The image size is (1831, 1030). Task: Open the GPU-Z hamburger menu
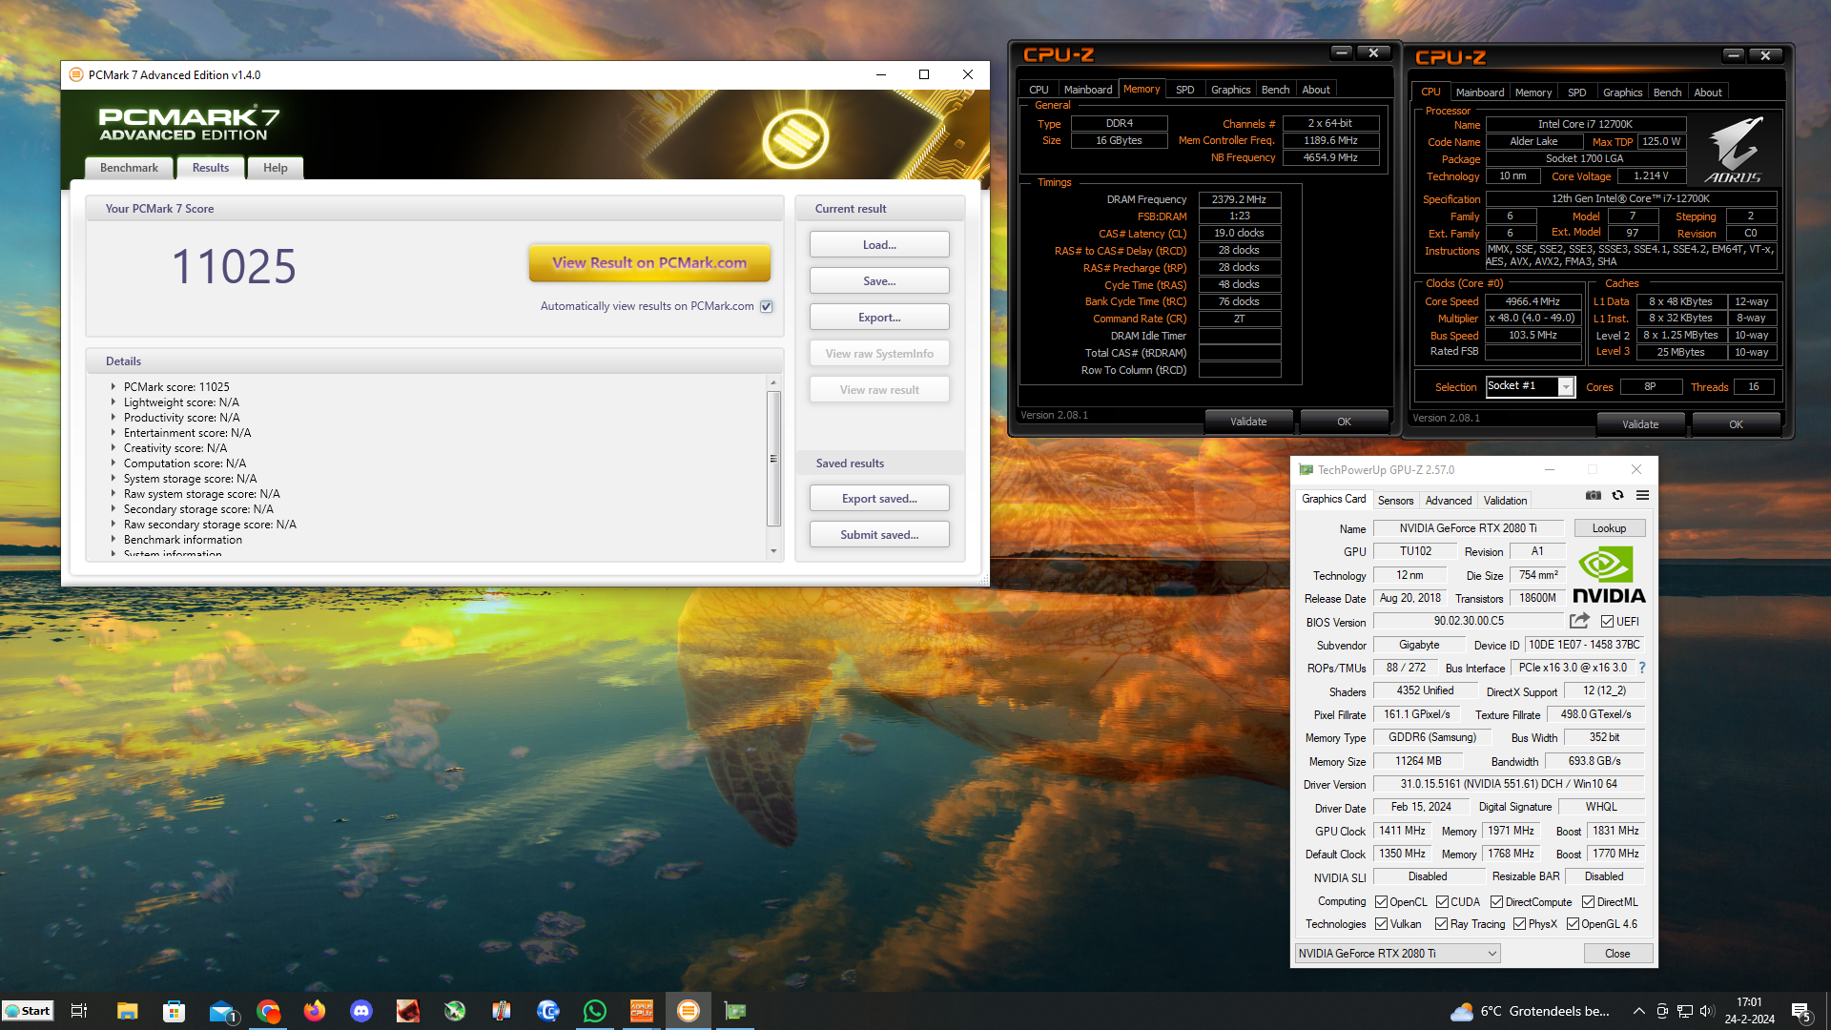tap(1642, 495)
